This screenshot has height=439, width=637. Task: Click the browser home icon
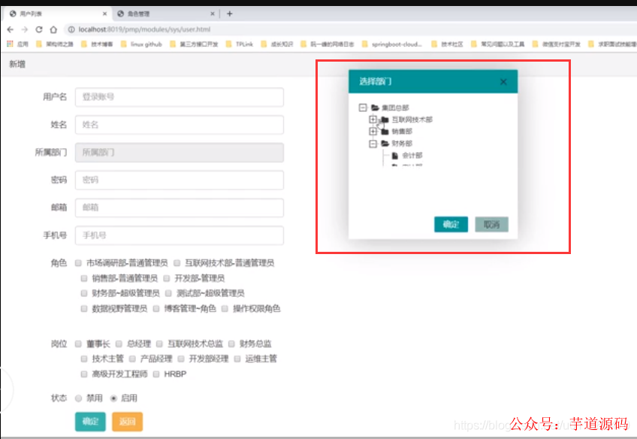[53, 29]
